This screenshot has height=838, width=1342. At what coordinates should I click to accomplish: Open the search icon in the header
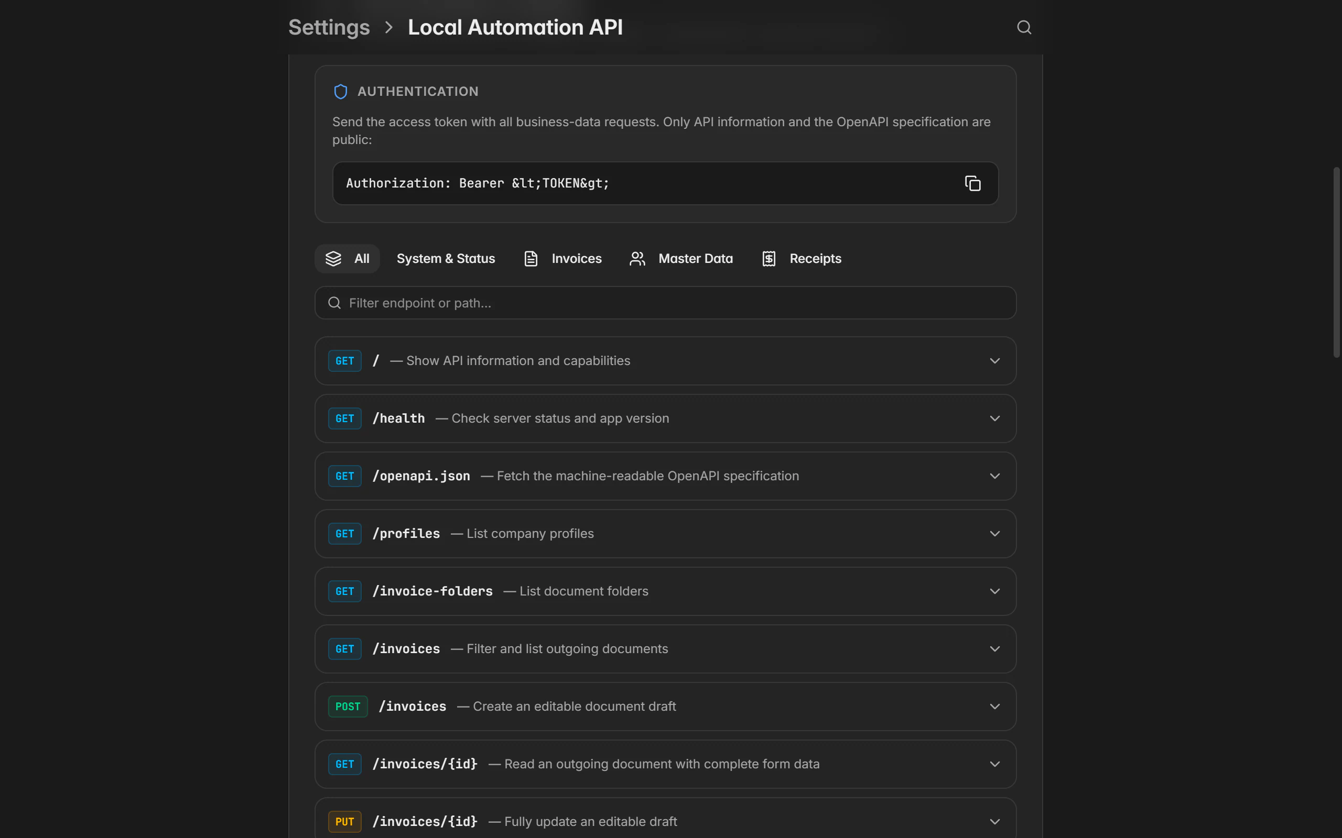[x=1024, y=27]
